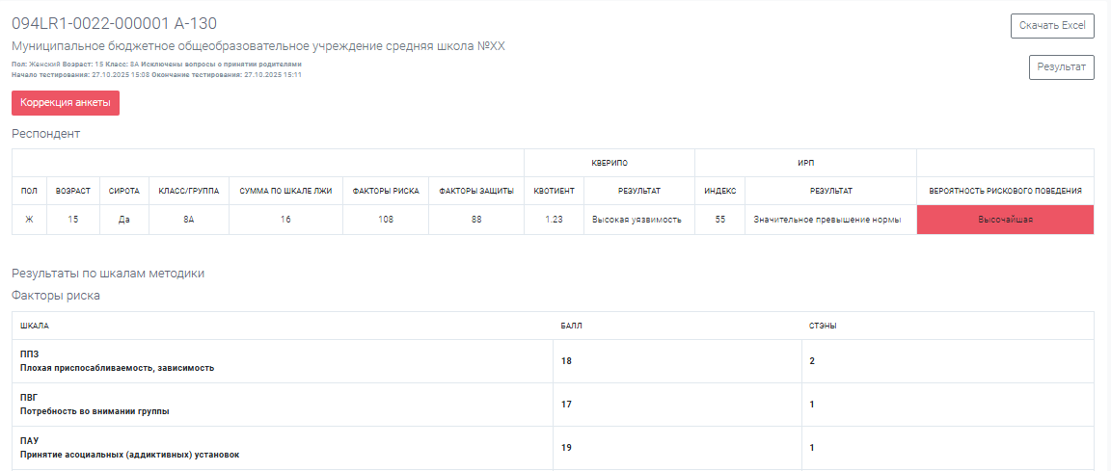Image resolution: width=1111 pixels, height=471 pixels.
Task: Click the Балл column header
Action: point(571,326)
